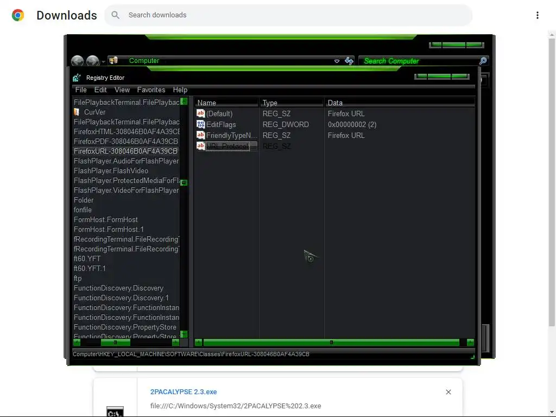
Task: Click the 2PACALYPSE 2.3.exe file icon
Action: pyautogui.click(x=115, y=412)
